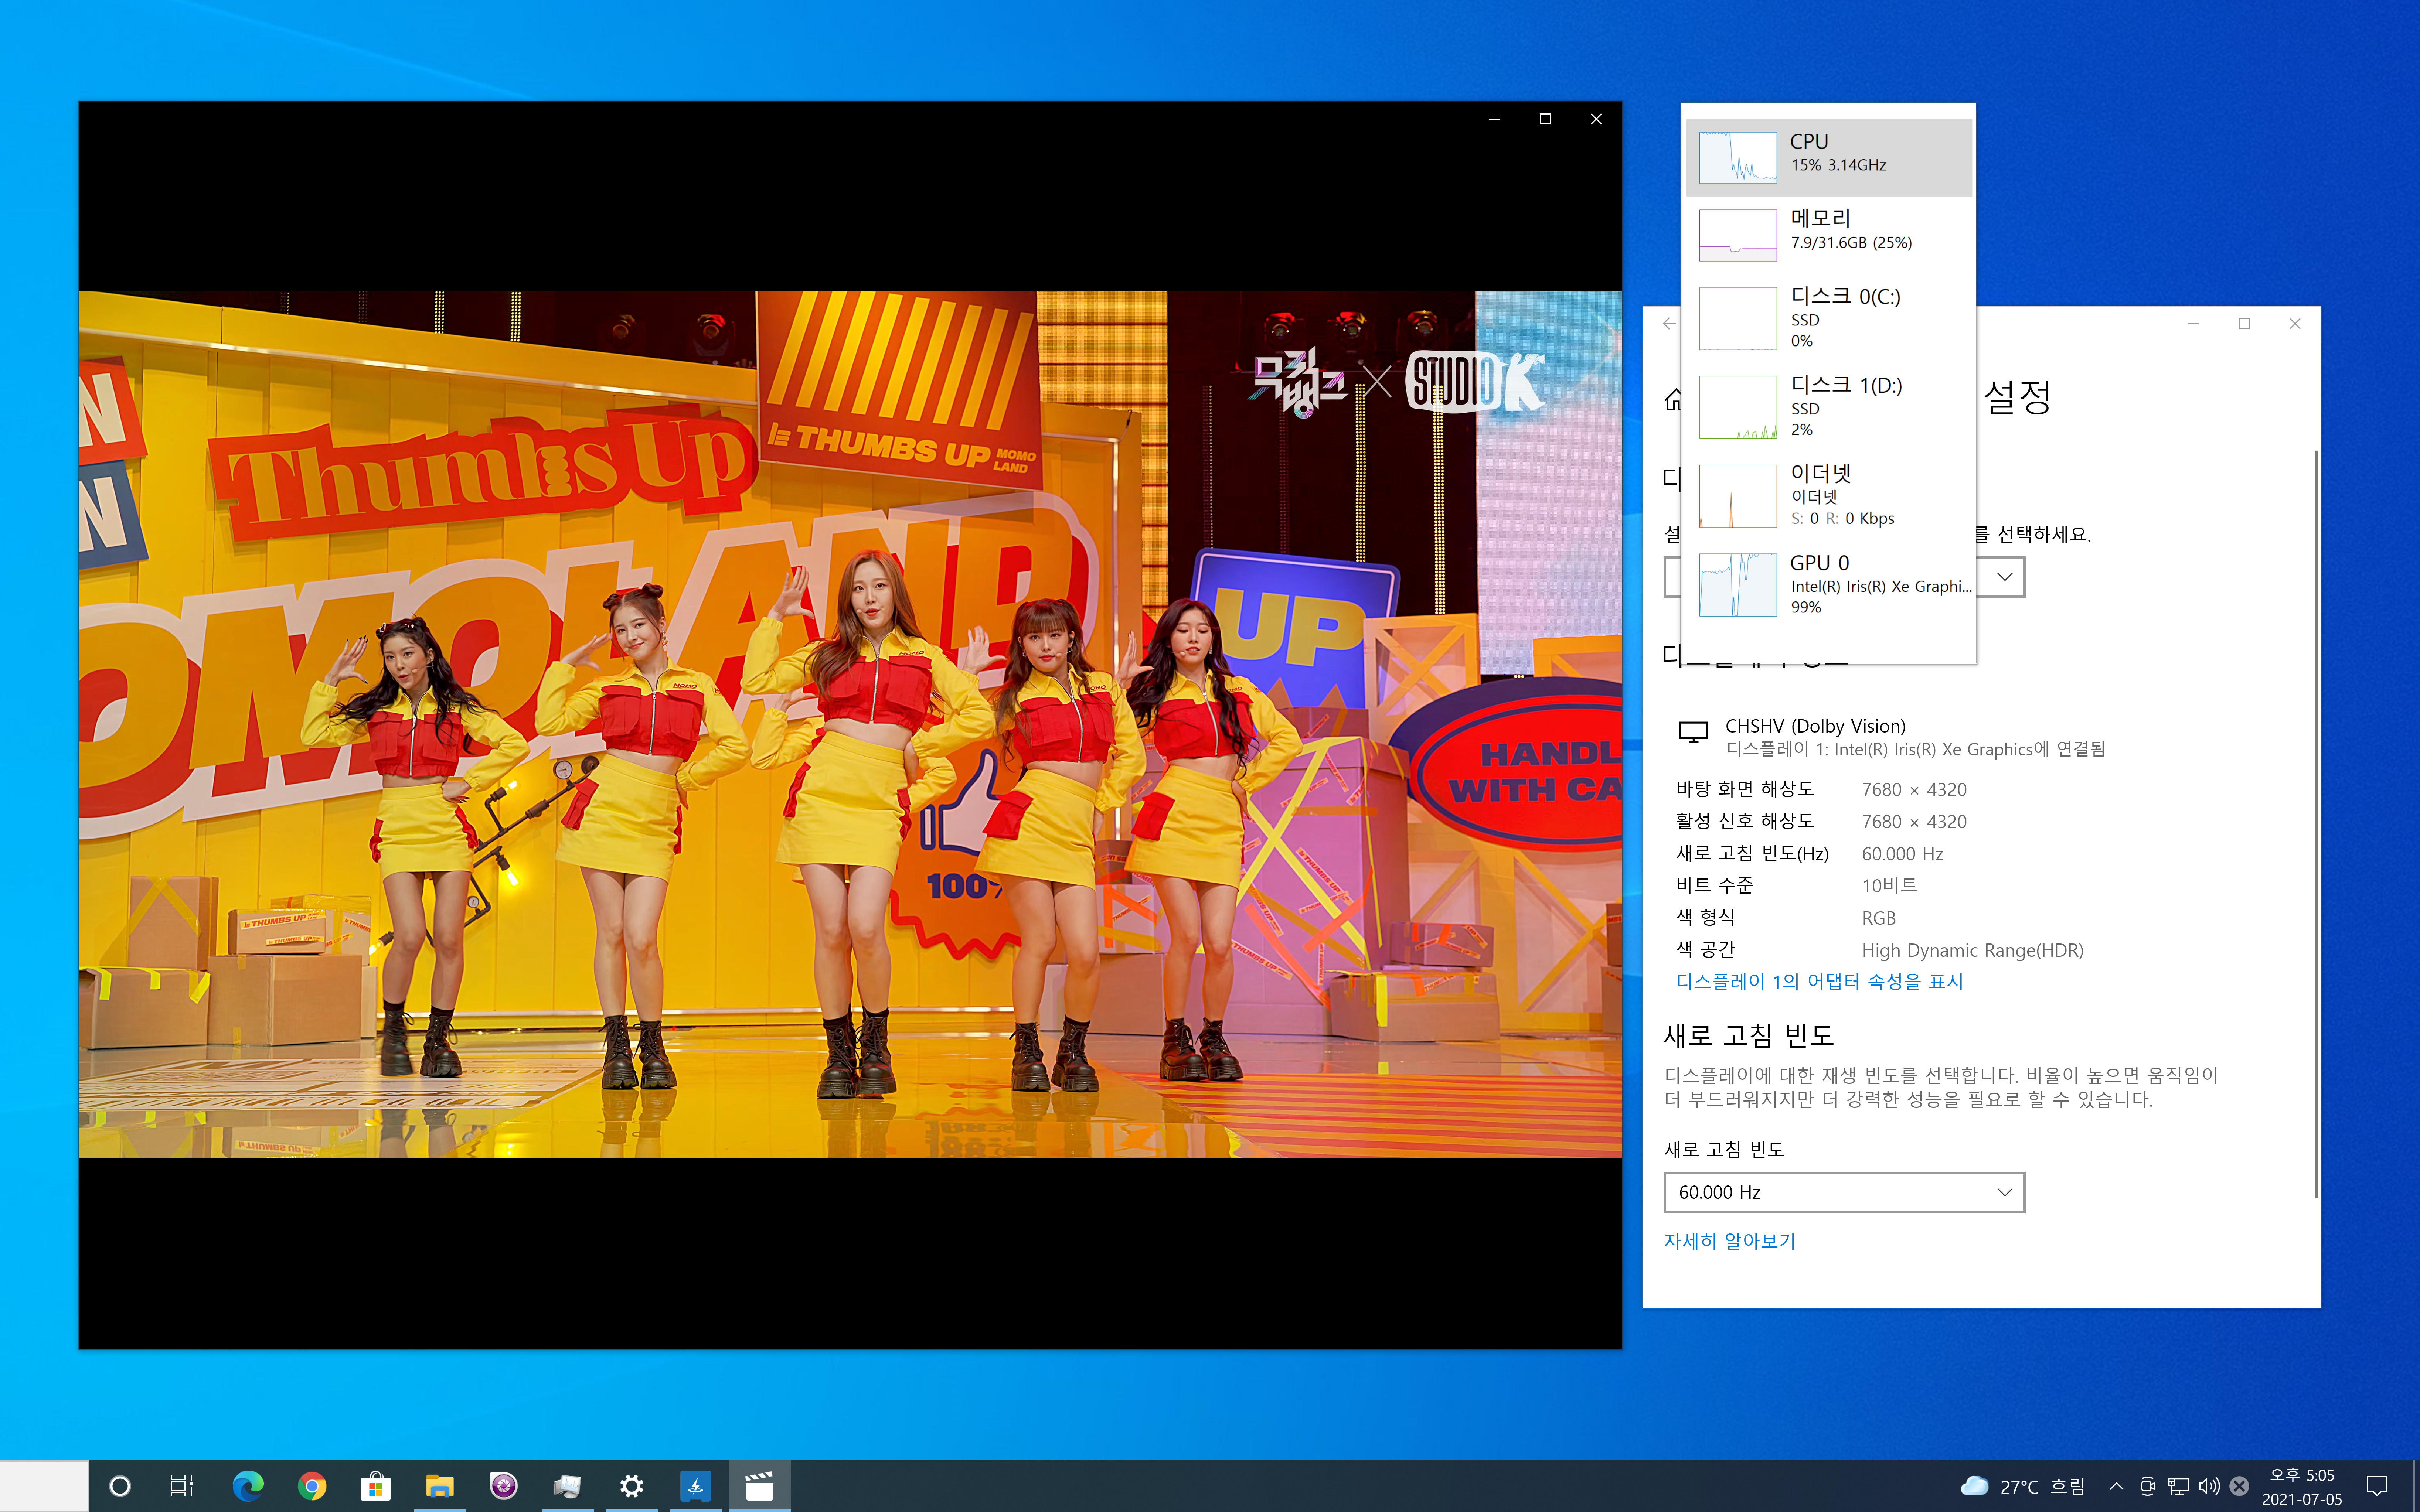The width and height of the screenshot is (2420, 1512).
Task: Expand the 60.000 Hz refresh rate dropdown
Action: [1843, 1192]
